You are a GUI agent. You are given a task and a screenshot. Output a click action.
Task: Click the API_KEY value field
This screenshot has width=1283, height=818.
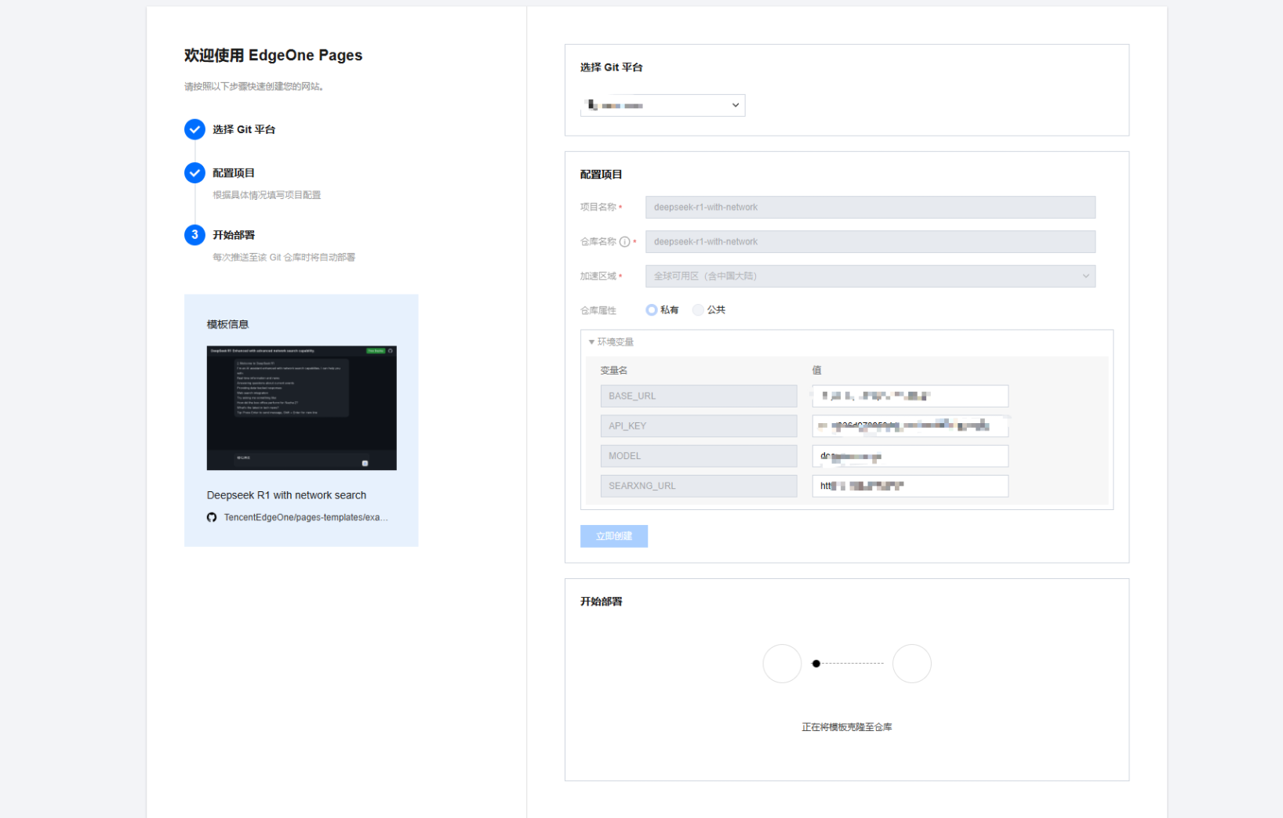coord(910,425)
